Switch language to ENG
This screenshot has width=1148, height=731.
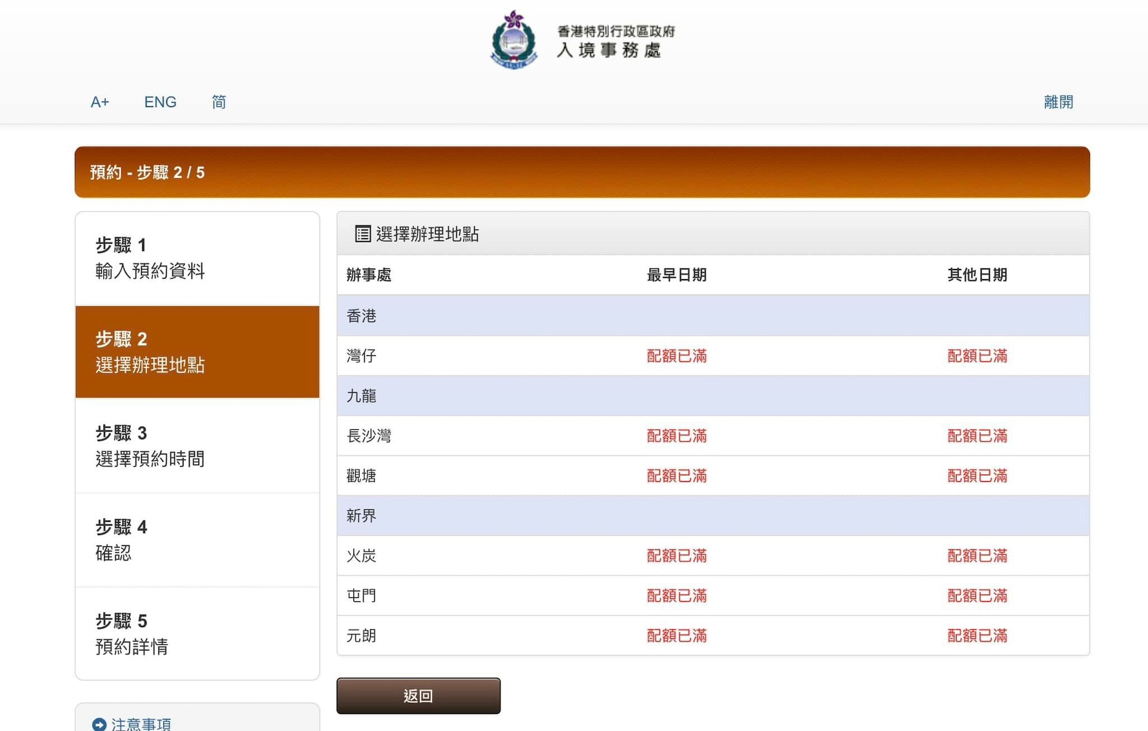coord(160,102)
